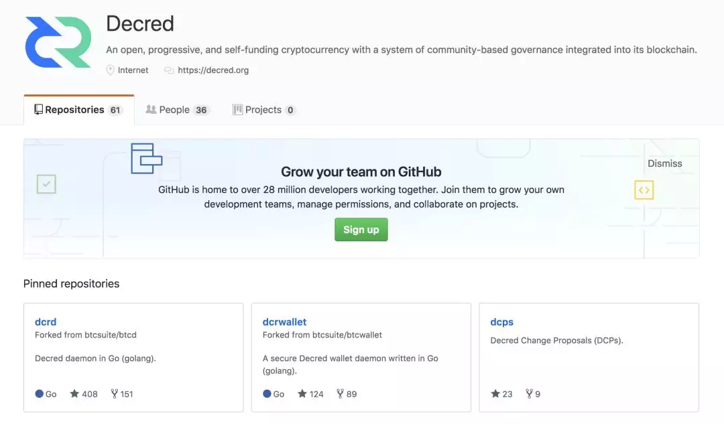Image resolution: width=724 pixels, height=424 pixels.
Task: Open the dcrwallet repository
Action: (284, 322)
